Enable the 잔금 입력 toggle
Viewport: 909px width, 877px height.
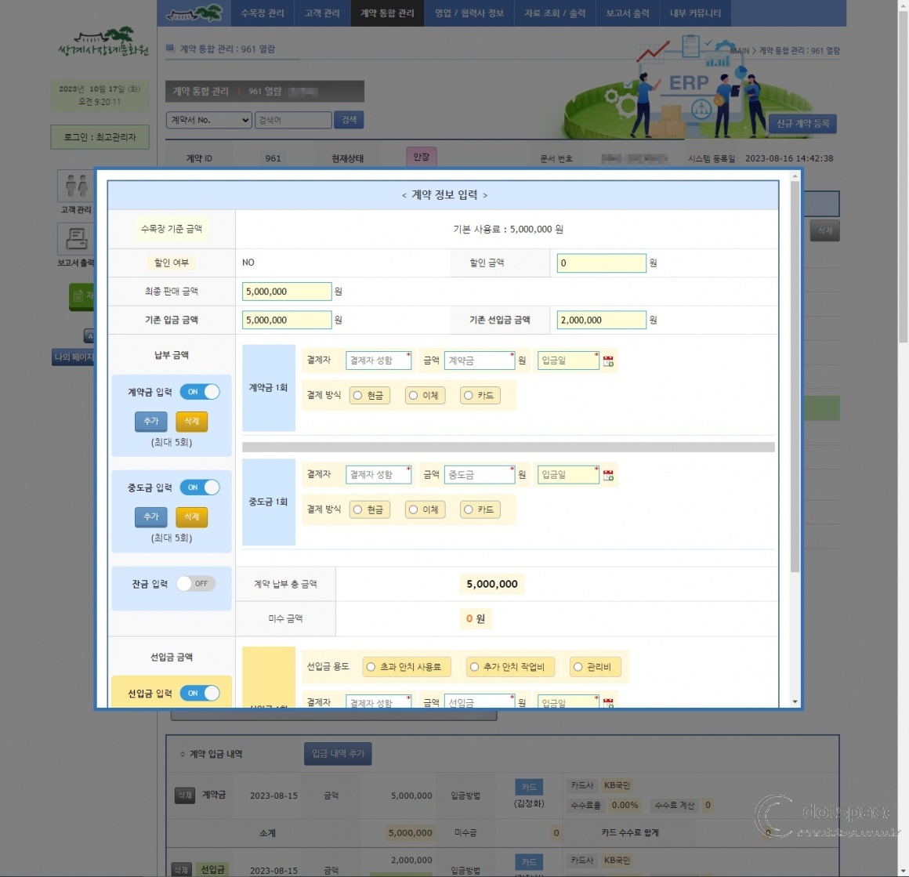click(x=195, y=583)
